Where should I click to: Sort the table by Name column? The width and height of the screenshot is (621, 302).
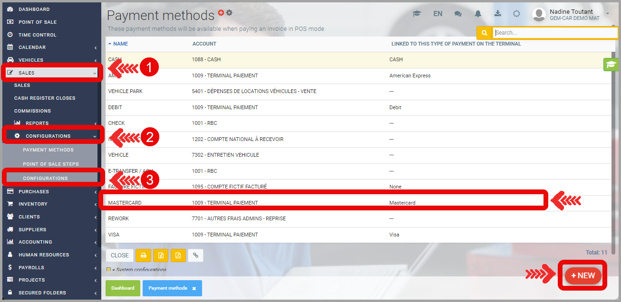[120, 44]
